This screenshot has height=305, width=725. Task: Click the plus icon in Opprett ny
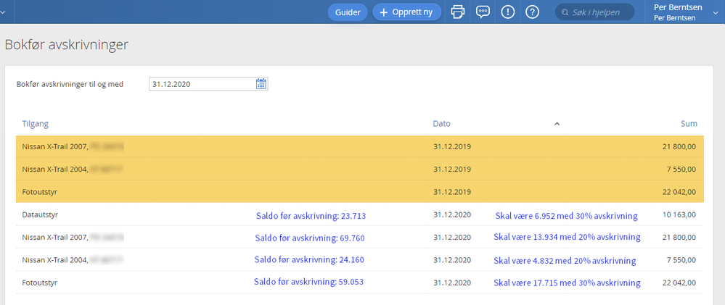[x=383, y=12]
